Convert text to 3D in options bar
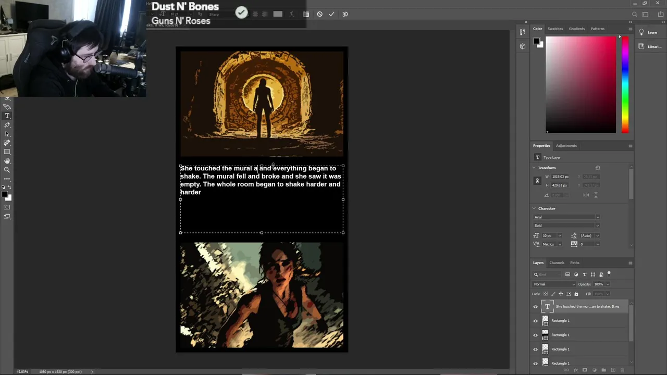Image resolution: width=667 pixels, height=375 pixels. tap(345, 14)
